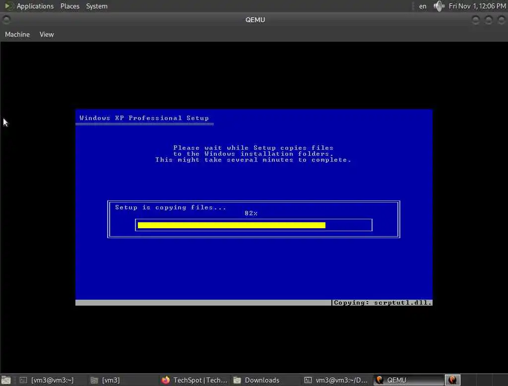This screenshot has width=508, height=386.
Task: Click the QEMU taskbar entry
Action: 409,380
